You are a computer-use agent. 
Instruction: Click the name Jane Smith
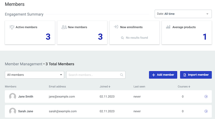(26, 96)
